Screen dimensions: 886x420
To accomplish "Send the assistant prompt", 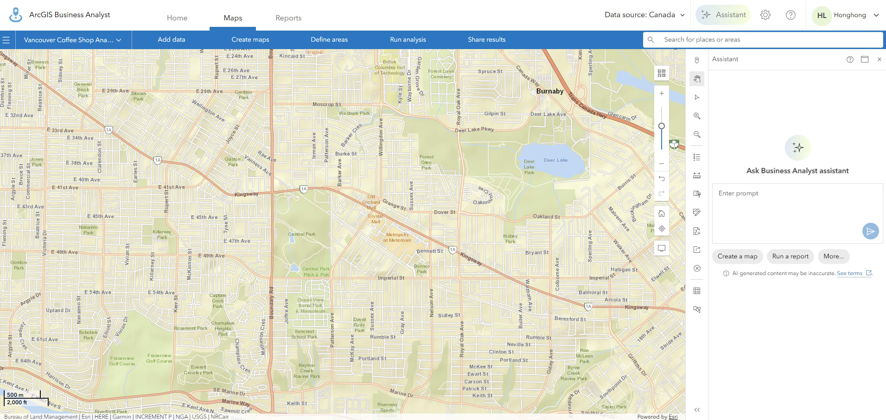I will (x=871, y=231).
